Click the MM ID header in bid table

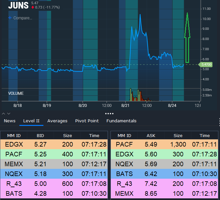point(14,135)
